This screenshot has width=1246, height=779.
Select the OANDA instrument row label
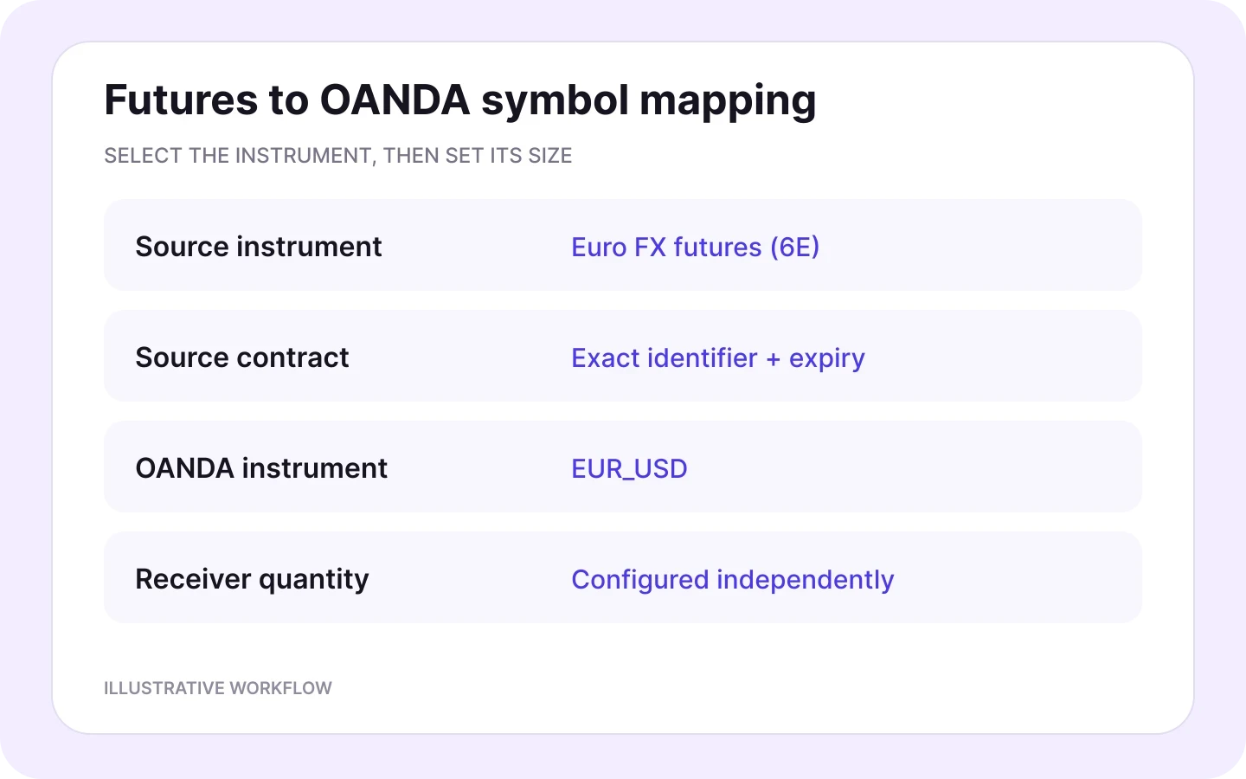pyautogui.click(x=261, y=468)
